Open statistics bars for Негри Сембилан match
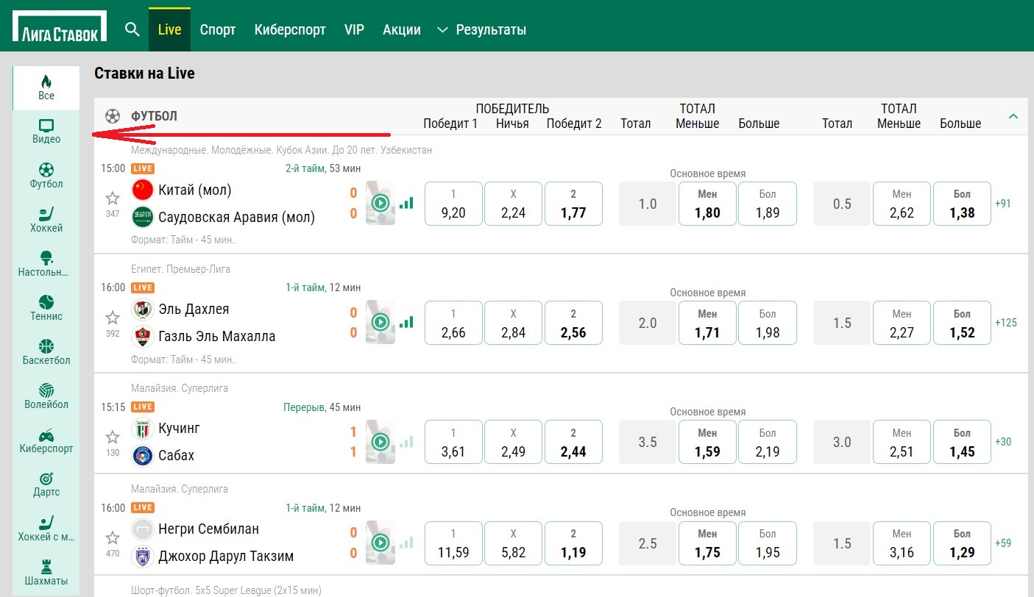Screen dimensions: 1034x597 (406, 543)
